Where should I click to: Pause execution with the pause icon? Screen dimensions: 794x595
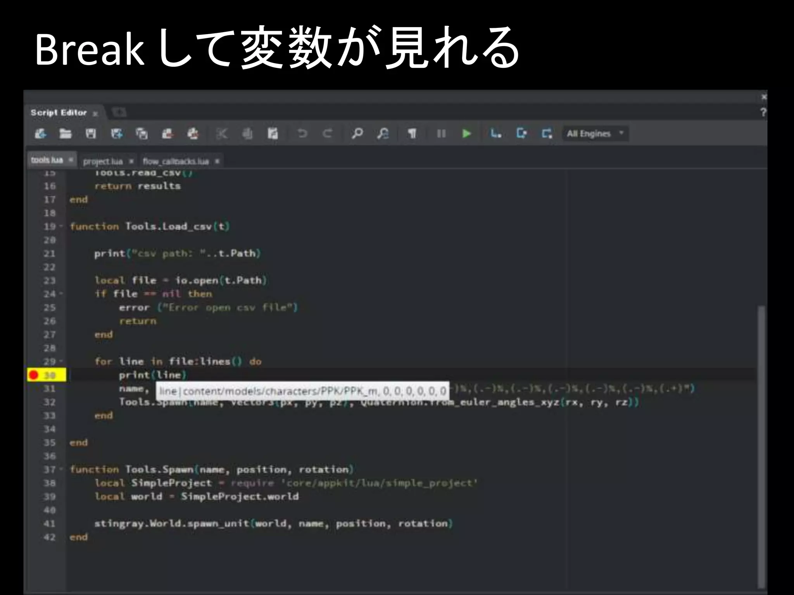click(441, 134)
